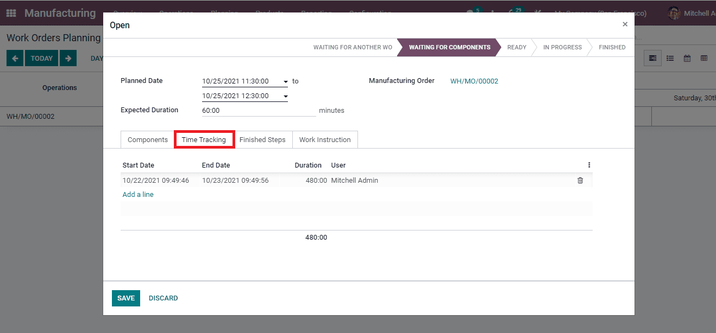The height and width of the screenshot is (333, 716).
Task: Switch to the Components tab
Action: (x=147, y=139)
